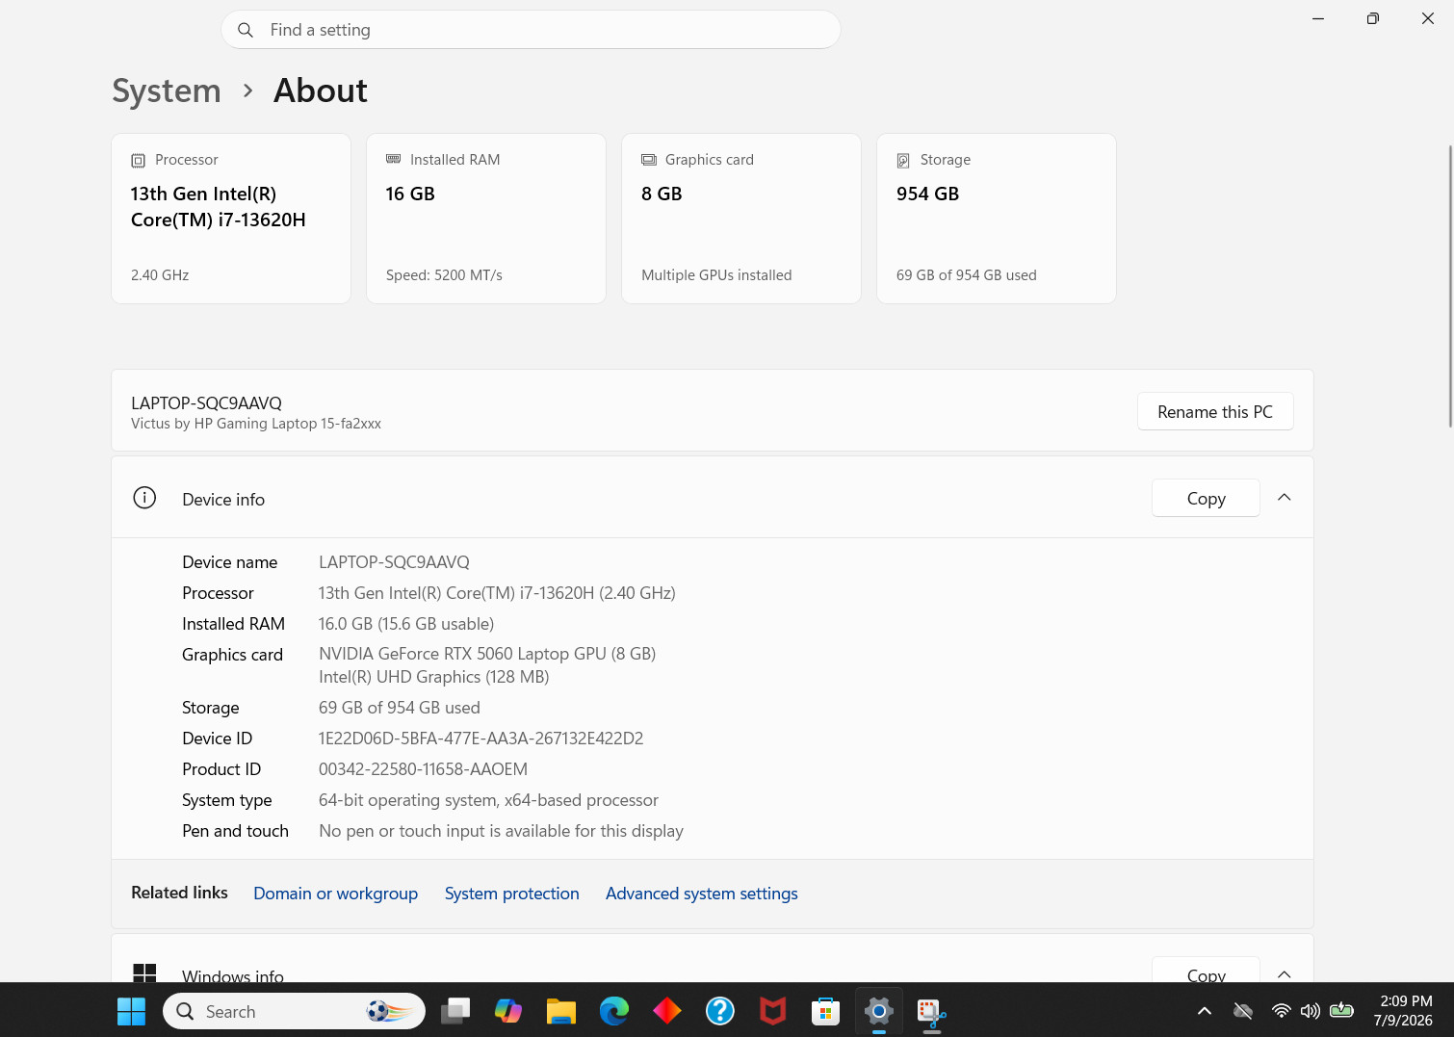Open Microsoft Store from the taskbar
This screenshot has width=1454, height=1037.
point(826,1011)
